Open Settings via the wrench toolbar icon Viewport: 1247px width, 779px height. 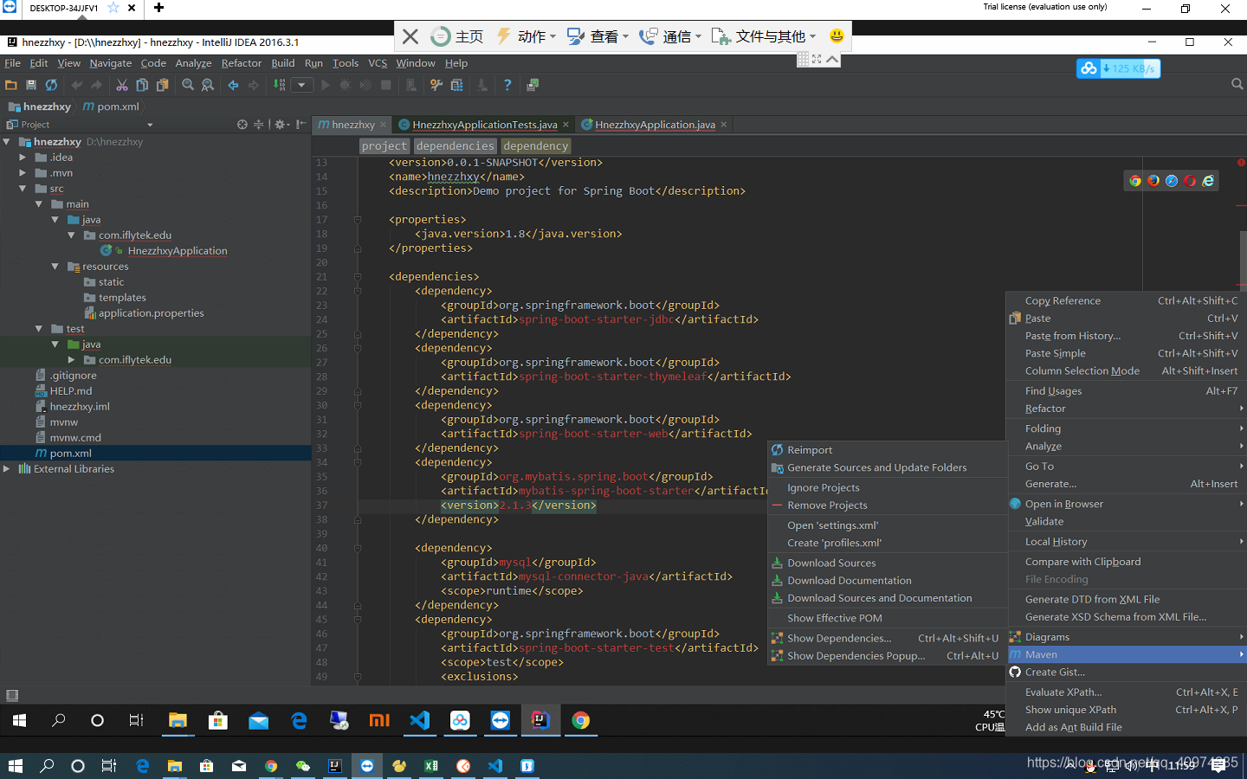click(x=436, y=85)
